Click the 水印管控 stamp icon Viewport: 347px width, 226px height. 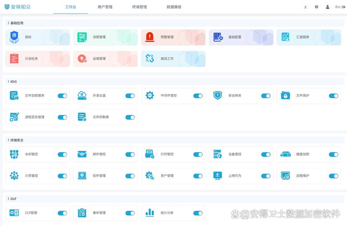(14, 154)
